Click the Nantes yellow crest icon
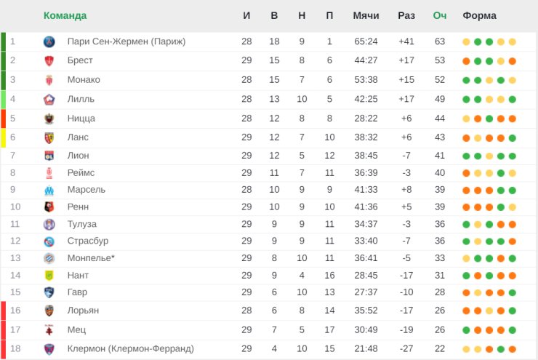 point(49,275)
